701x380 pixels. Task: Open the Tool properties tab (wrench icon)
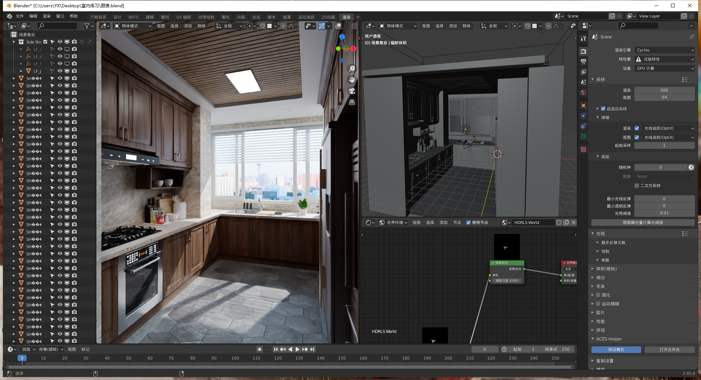point(583,38)
